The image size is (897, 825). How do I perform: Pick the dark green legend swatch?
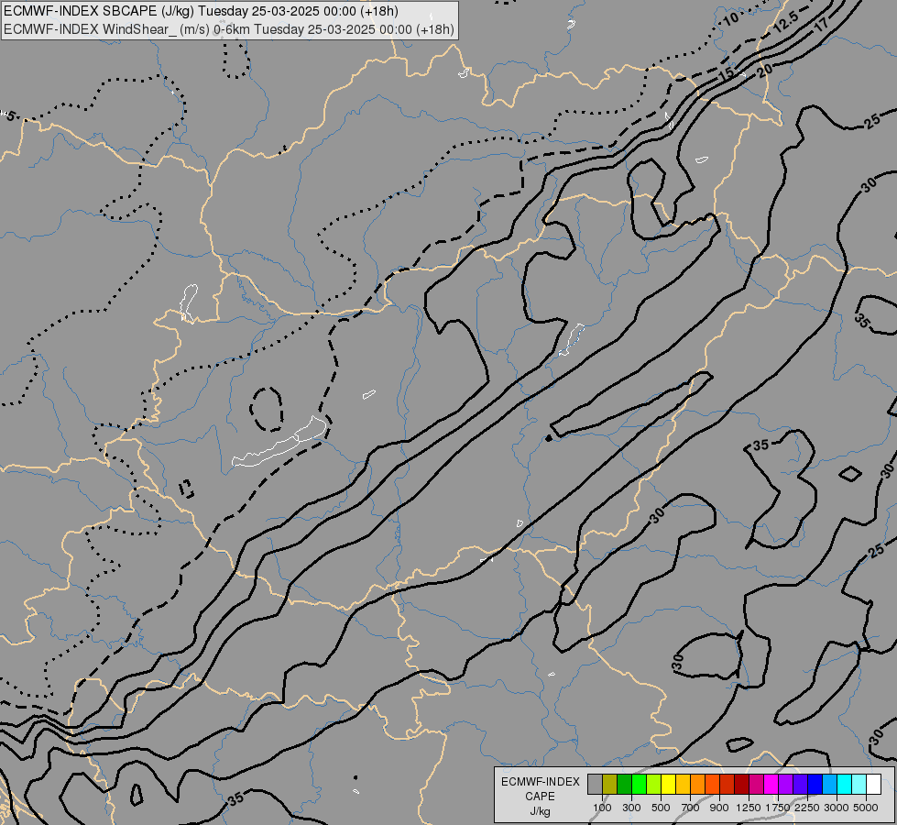(624, 784)
